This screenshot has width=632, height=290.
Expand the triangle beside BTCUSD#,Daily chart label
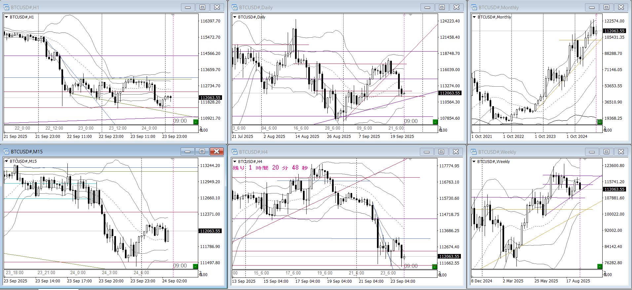(x=235, y=17)
